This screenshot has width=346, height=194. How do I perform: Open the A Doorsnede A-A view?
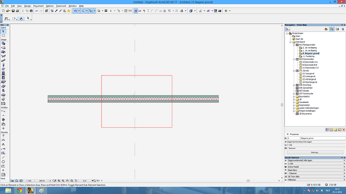coord(310,62)
